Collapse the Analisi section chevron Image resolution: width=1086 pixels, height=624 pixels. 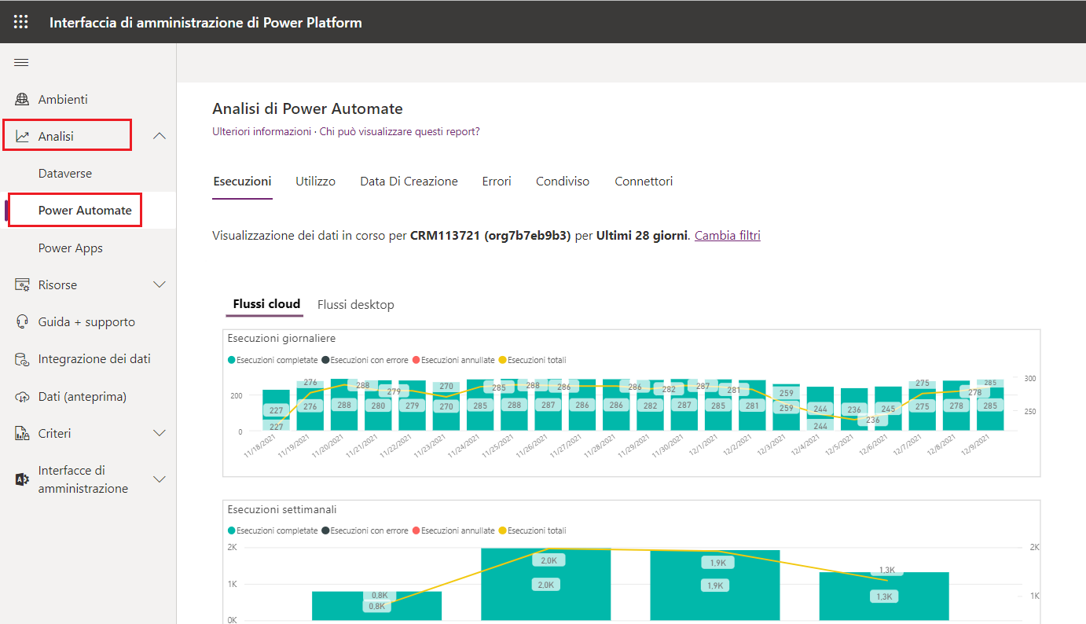coord(160,137)
